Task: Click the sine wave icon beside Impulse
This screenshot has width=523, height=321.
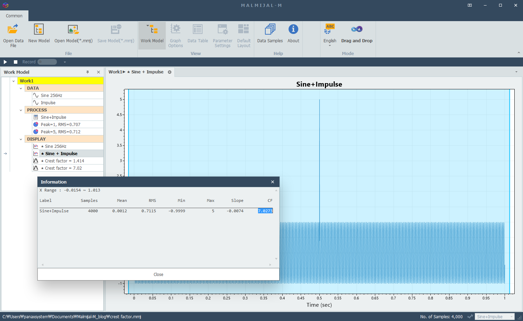Action: (36, 103)
